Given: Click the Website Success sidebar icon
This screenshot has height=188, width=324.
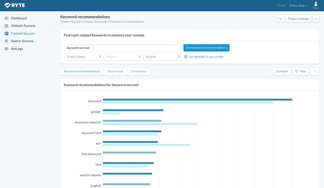Looking at the screenshot, I should (x=6, y=26).
